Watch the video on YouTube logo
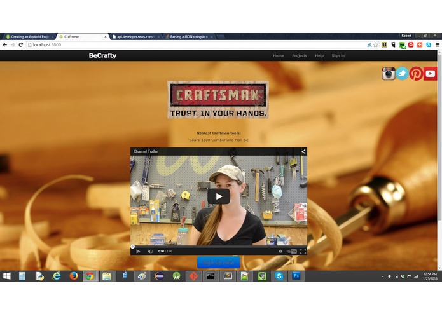The width and height of the screenshot is (442, 314). point(291,251)
